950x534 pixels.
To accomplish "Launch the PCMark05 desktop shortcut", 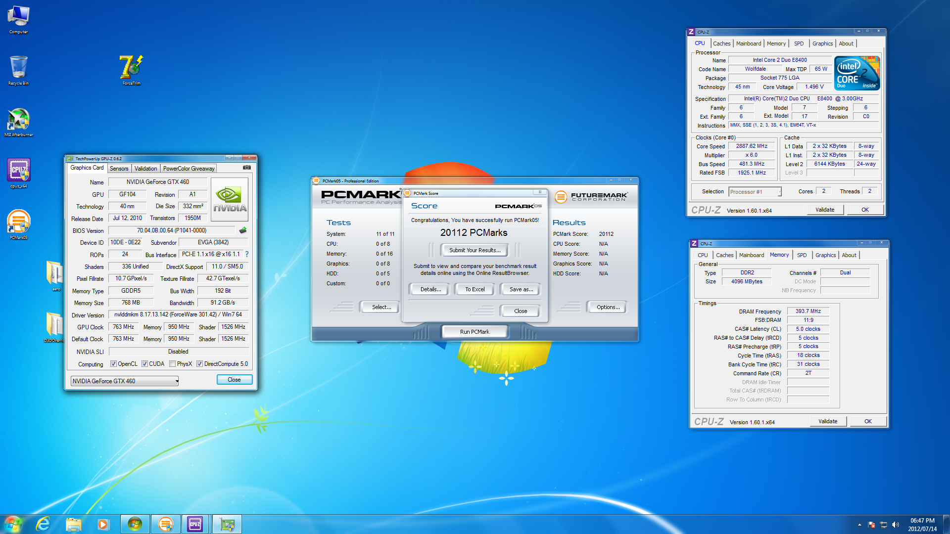I will (x=18, y=224).
